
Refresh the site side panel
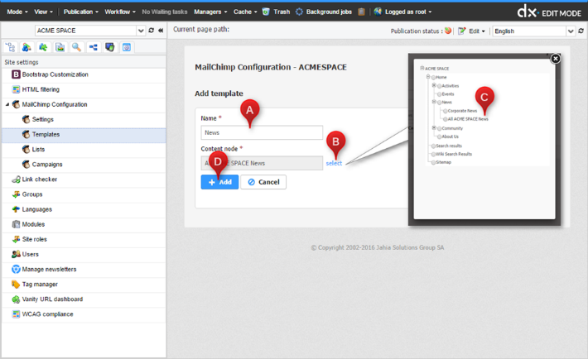tap(151, 31)
